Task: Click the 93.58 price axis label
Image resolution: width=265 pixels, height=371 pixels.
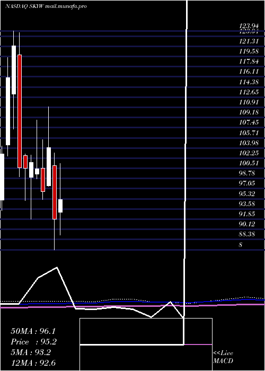Action: [247, 204]
